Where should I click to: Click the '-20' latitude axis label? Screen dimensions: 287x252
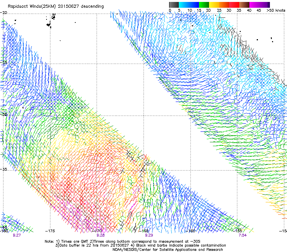[x=3, y=13]
